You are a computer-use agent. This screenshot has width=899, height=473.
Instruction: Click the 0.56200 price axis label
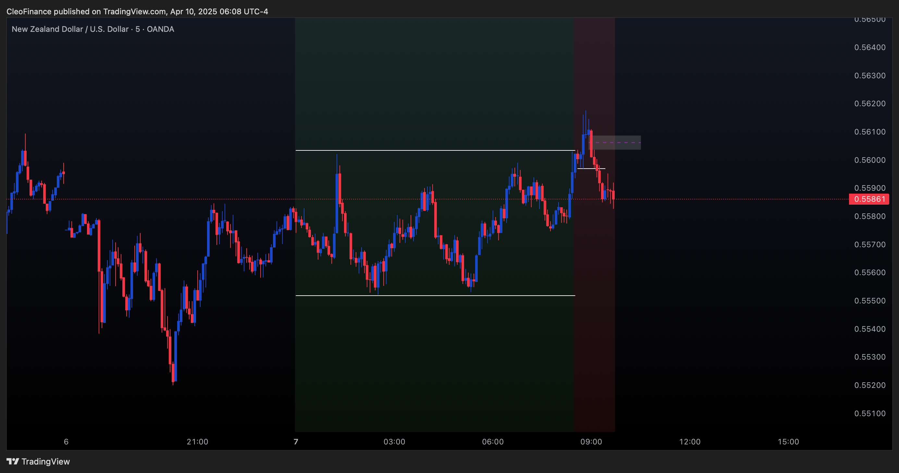(870, 104)
